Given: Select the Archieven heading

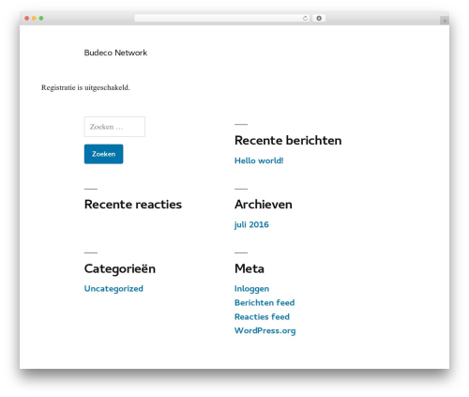Looking at the screenshot, I should (x=264, y=205).
